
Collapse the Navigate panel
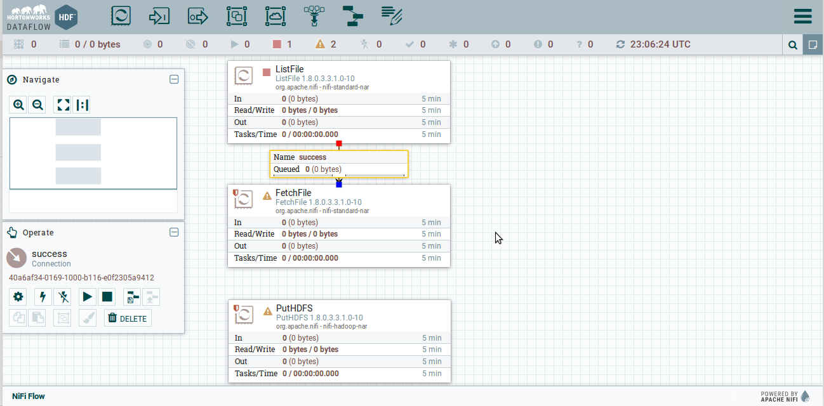tap(174, 79)
